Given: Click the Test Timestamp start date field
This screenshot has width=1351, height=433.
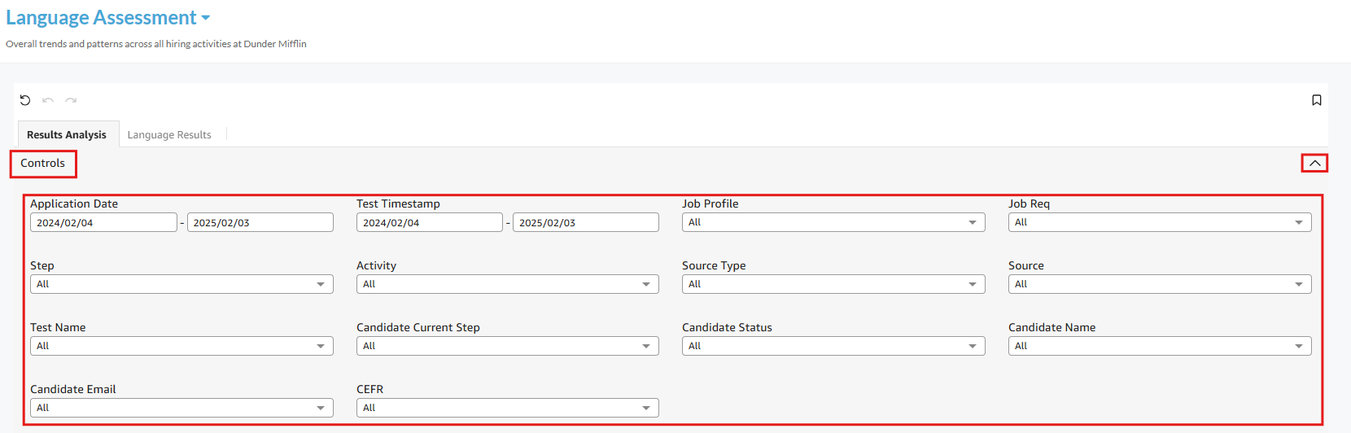Looking at the screenshot, I should [430, 222].
